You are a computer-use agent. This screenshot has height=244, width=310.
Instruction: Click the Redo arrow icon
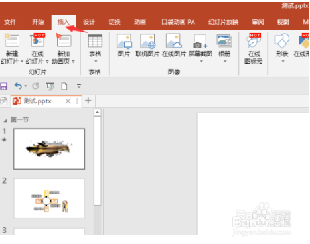point(35,86)
